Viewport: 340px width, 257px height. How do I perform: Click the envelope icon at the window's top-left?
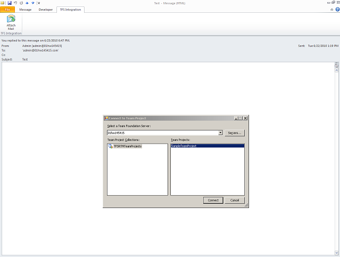2,3
